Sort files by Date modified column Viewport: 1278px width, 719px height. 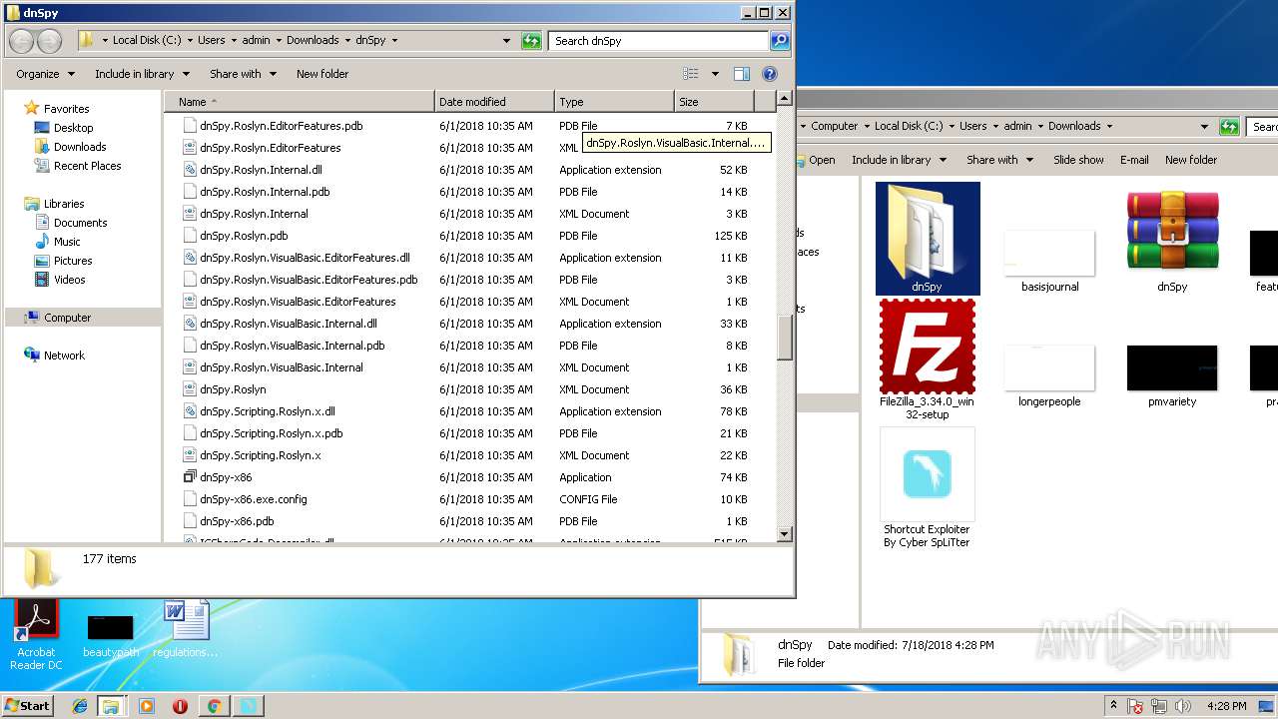coord(494,102)
